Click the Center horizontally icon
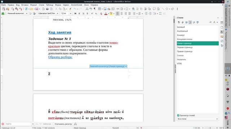This screenshot has width=231, height=129. pos(122,14)
